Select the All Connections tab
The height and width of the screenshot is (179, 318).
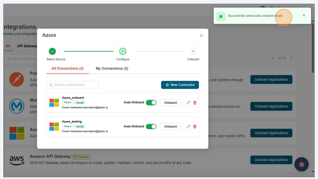[68, 68]
